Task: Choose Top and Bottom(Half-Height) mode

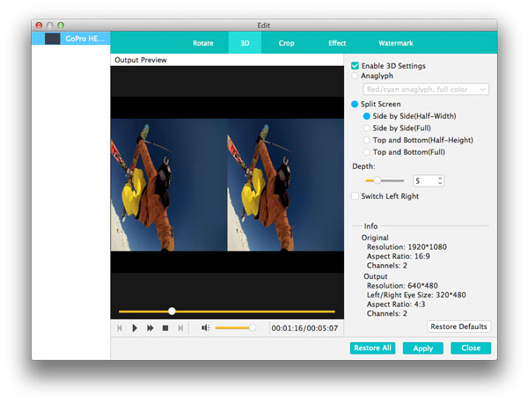Action: 367,140
